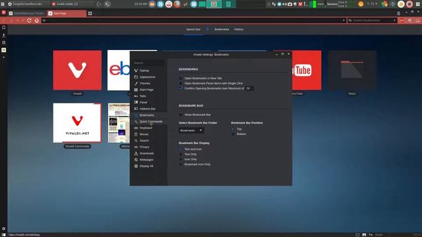Open the Downloads side panel

click(4, 35)
